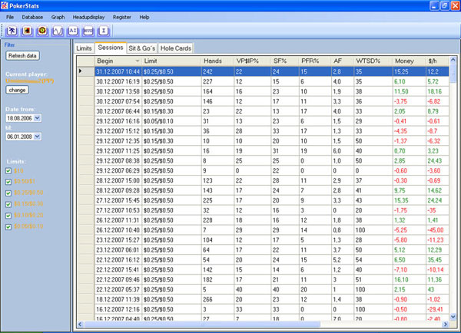Sort by the AF column header

pyautogui.click(x=343, y=61)
